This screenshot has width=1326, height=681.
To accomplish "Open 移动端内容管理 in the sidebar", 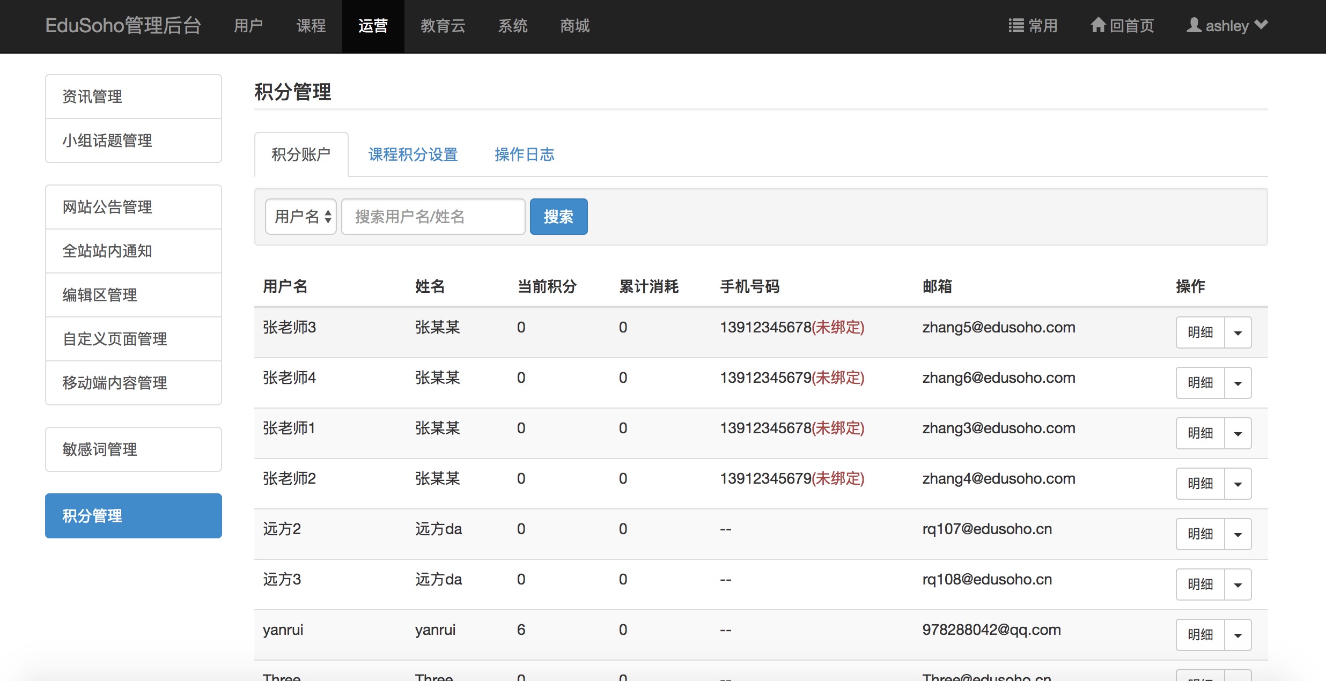I will point(134,383).
